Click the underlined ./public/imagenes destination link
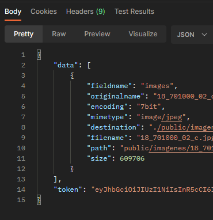The width and height of the screenshot is (213, 220). [x=185, y=127]
